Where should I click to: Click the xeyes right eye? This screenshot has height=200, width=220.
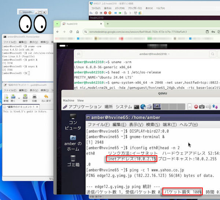(40, 24)
